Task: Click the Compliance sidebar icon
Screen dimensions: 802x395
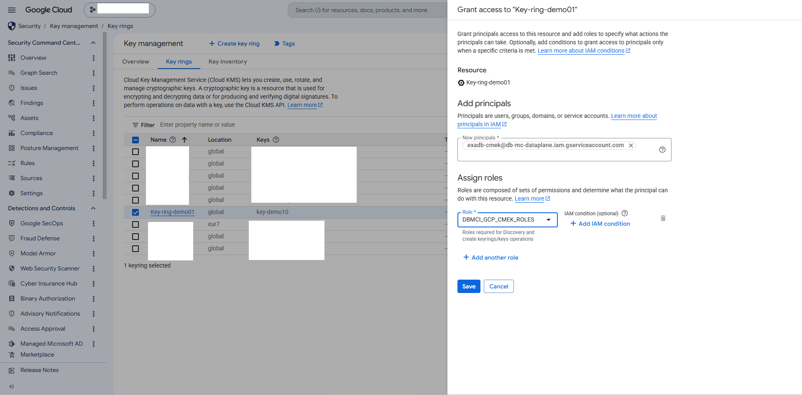Action: (12, 133)
